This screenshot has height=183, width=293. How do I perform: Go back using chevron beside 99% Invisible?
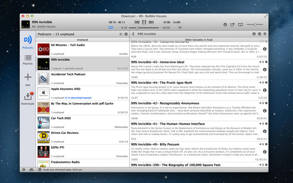coord(133,34)
